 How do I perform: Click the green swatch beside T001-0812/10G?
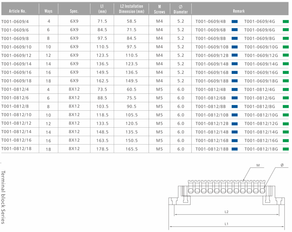[286, 115]
